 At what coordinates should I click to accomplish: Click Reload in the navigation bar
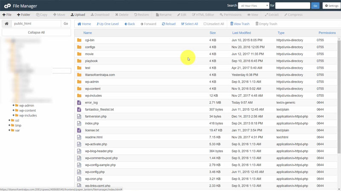coord(169,24)
